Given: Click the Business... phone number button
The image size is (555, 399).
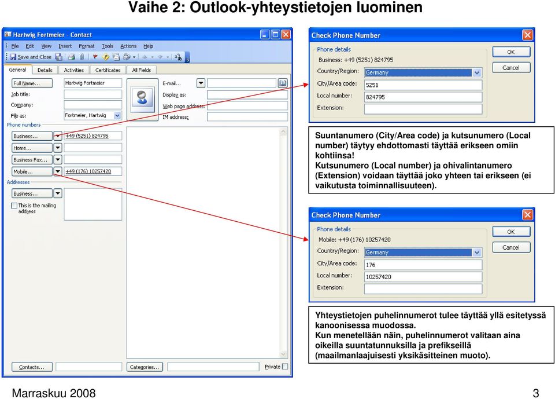Looking at the screenshot, I should tap(32, 136).
